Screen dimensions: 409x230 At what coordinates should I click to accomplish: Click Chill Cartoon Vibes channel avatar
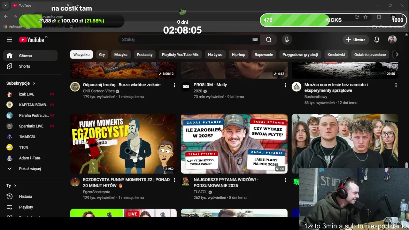(75, 87)
